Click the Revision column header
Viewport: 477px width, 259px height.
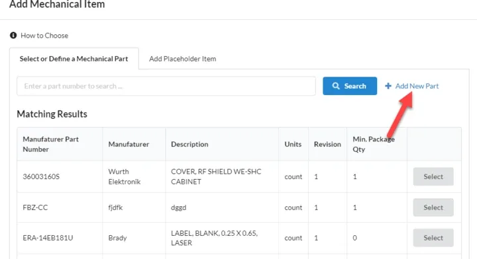[x=327, y=144]
